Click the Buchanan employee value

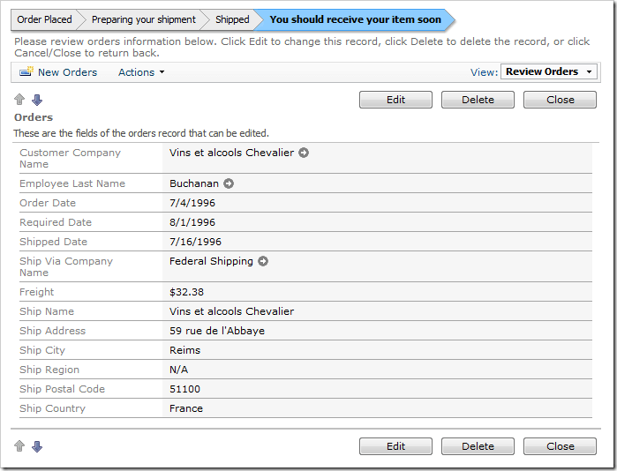tap(194, 183)
